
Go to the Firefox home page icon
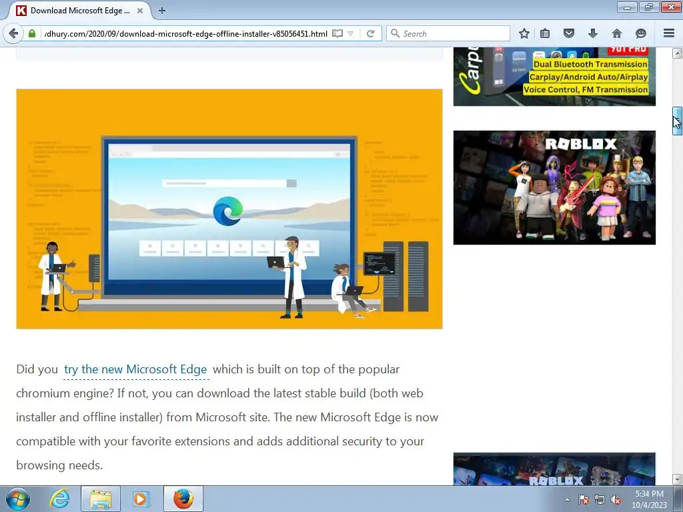(617, 33)
